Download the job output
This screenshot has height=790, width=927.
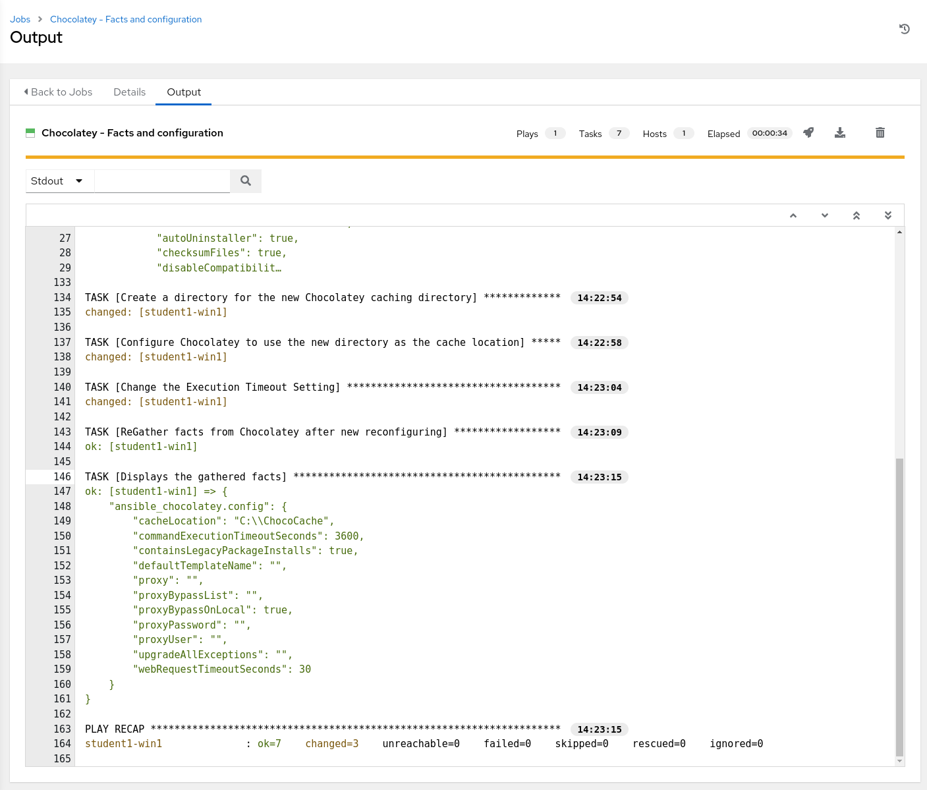840,132
